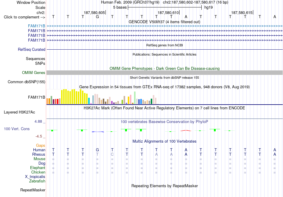Click the 4.88 PhyloP upper scale value

pos(38,122)
